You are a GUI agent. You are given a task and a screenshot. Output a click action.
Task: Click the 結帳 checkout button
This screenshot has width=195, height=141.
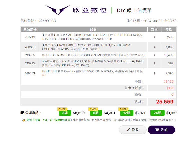pos(161,130)
